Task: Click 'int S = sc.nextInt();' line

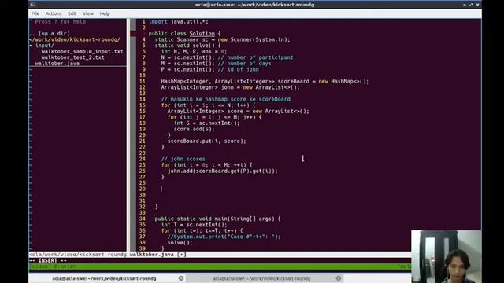Action: (206, 123)
